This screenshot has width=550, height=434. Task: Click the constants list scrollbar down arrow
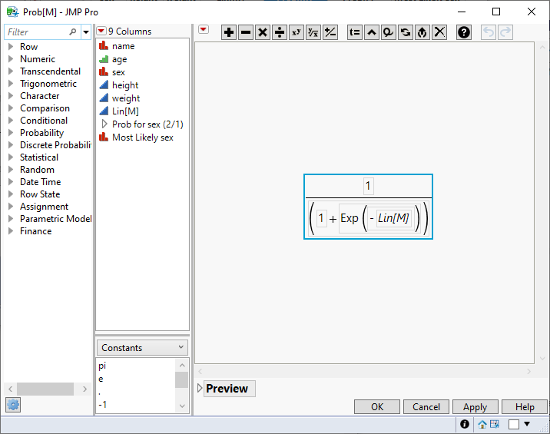pos(182,406)
